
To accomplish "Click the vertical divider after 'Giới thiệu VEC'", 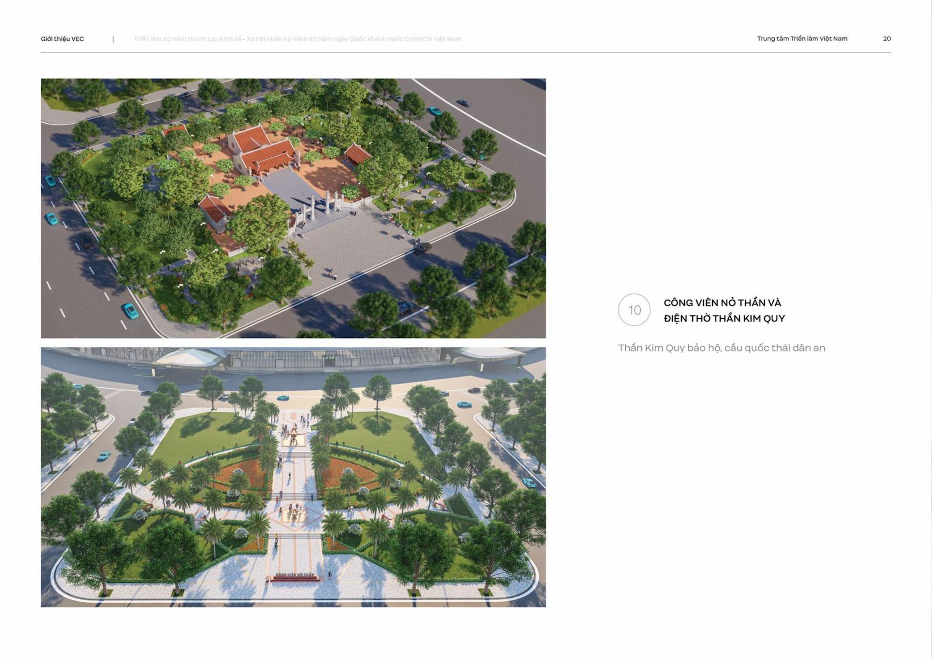I will point(113,39).
